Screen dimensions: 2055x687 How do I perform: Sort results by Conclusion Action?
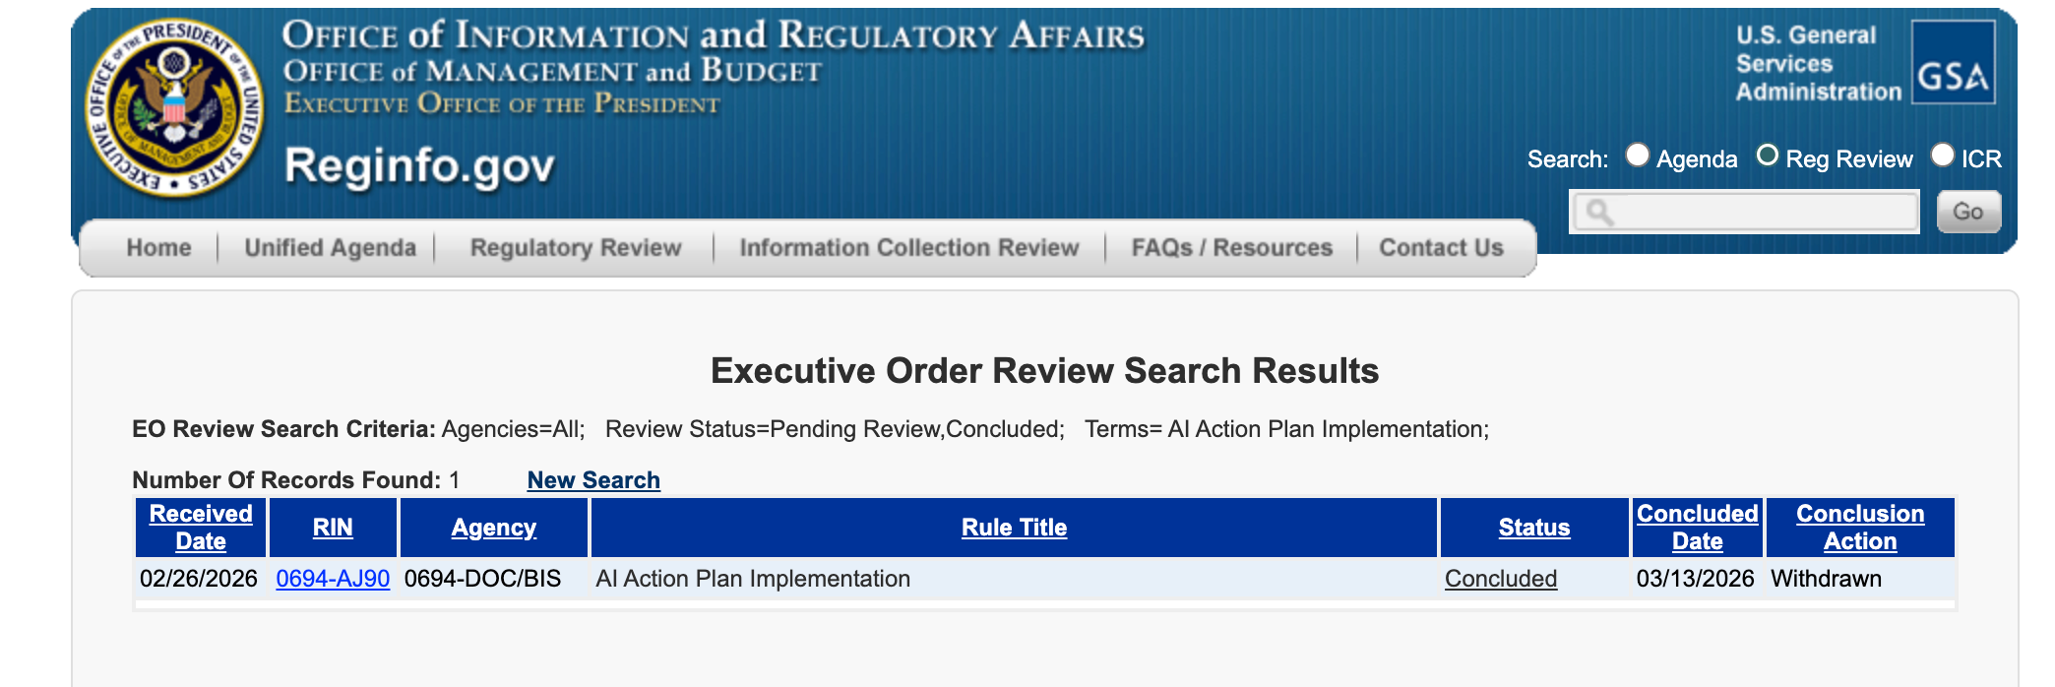click(1859, 528)
